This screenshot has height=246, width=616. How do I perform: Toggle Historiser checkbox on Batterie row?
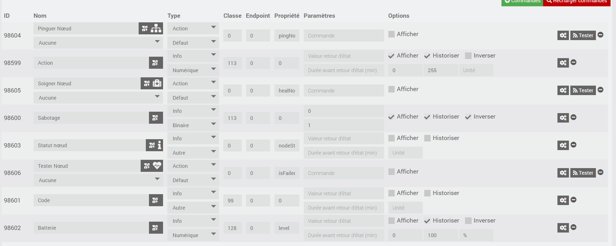coord(427,221)
